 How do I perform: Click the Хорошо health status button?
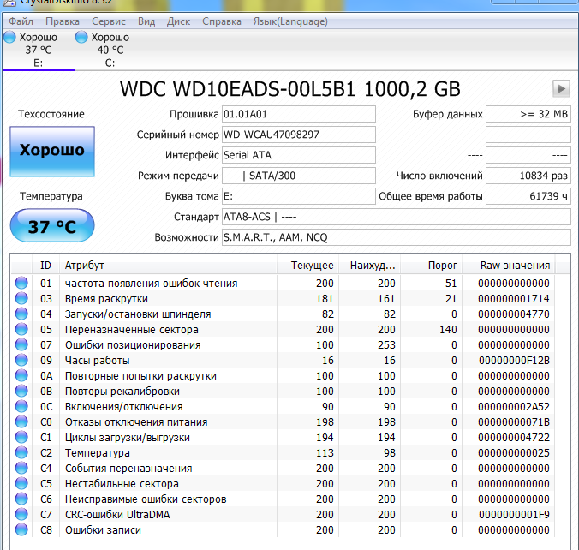click(52, 152)
